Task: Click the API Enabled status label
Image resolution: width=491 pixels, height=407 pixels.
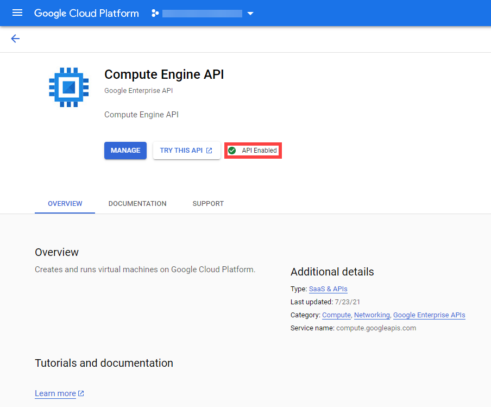Action: 259,151
